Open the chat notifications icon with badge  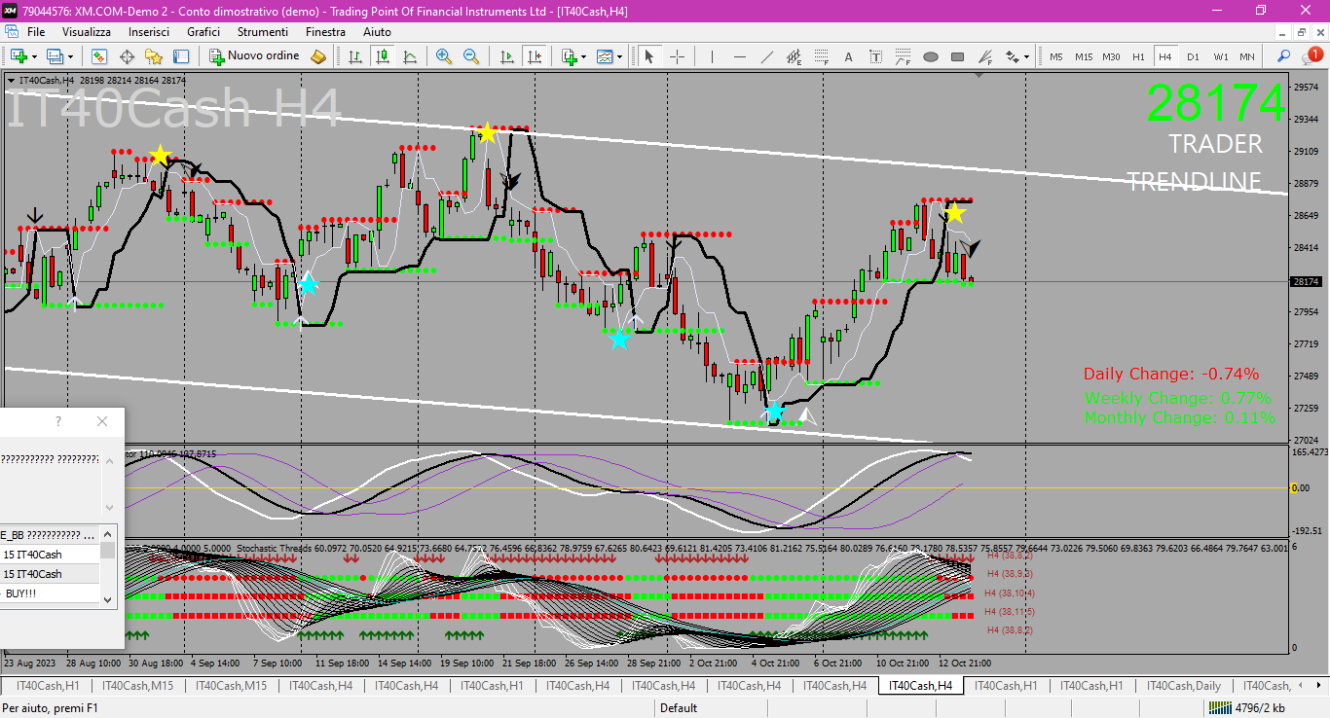tap(1312, 55)
